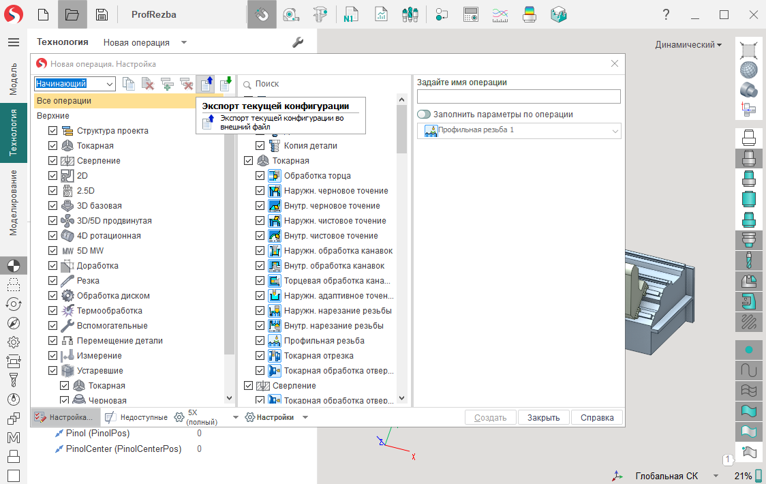The image size is (766, 484).
Task: Click the help question mark icon
Action: tap(666, 14)
